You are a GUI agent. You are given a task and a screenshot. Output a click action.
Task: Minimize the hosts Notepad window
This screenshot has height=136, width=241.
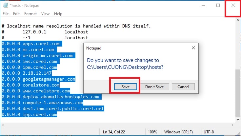203,5
